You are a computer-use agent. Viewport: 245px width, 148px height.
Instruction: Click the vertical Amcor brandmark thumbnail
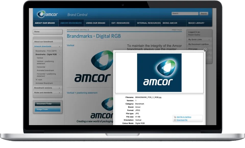point(94,66)
